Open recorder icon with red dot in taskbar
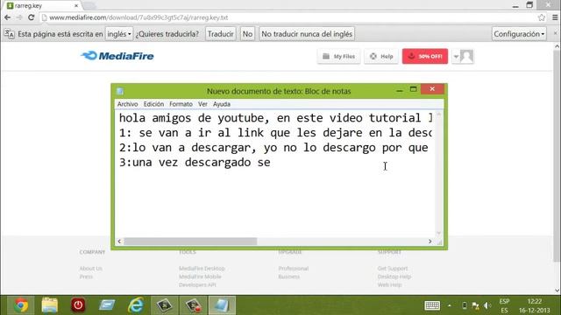 pyautogui.click(x=193, y=305)
